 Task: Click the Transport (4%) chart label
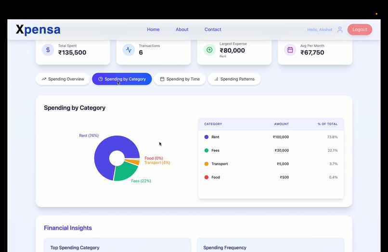(x=157, y=163)
